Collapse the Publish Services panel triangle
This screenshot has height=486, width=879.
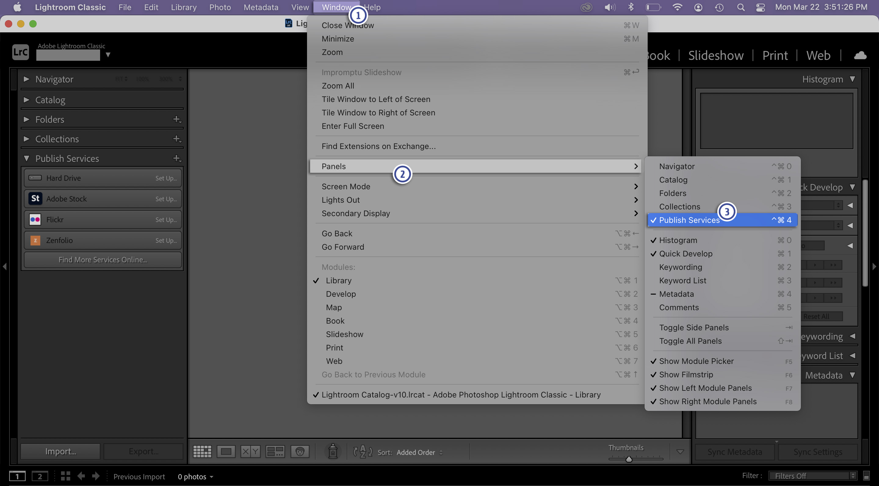point(26,158)
